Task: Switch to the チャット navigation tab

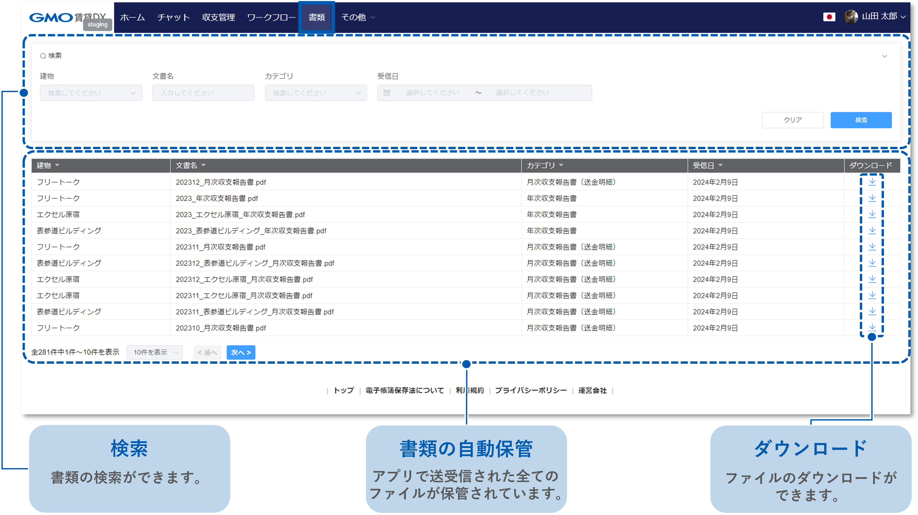Action: click(174, 17)
